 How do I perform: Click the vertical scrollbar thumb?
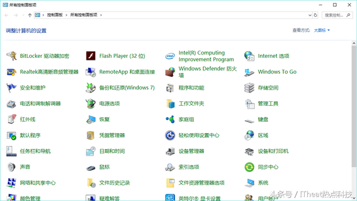[354, 106]
